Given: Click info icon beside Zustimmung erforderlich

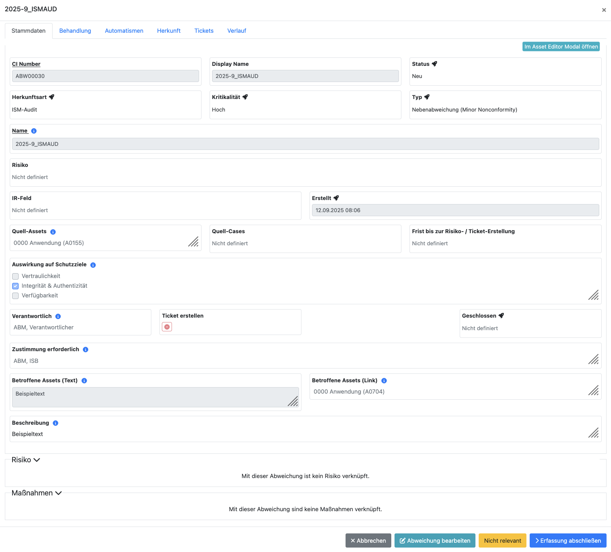Looking at the screenshot, I should [85, 350].
